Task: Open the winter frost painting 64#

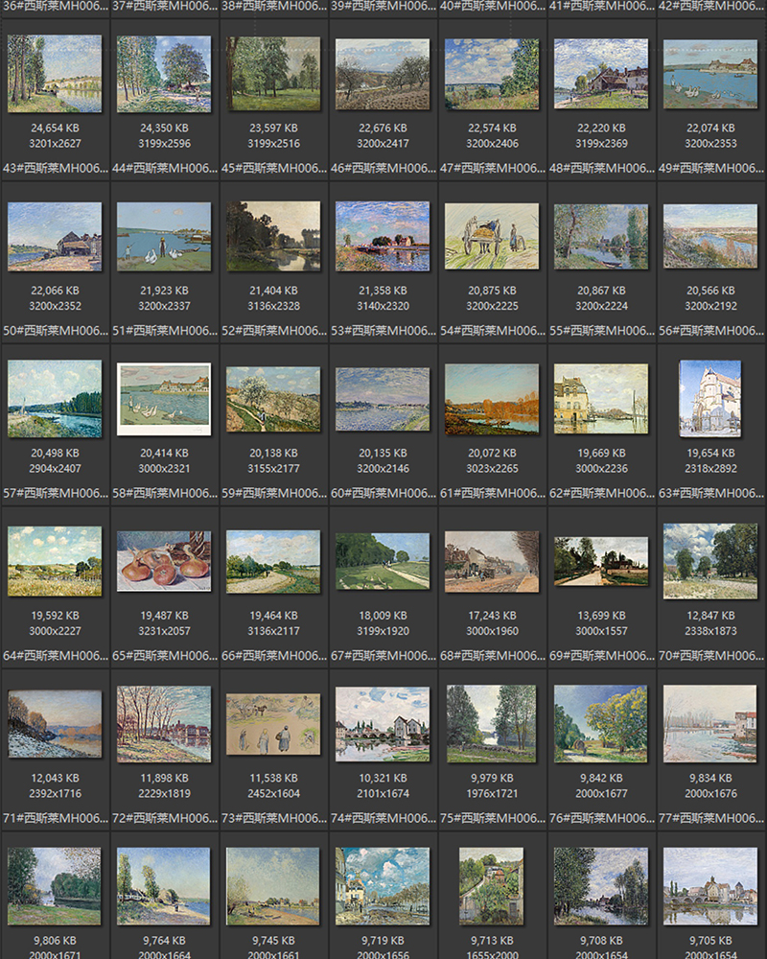Action: pyautogui.click(x=55, y=724)
